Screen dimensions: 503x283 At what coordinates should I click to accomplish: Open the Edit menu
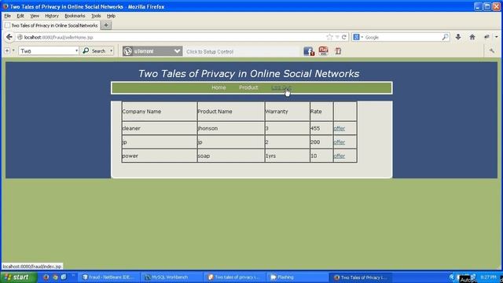[x=20, y=16]
